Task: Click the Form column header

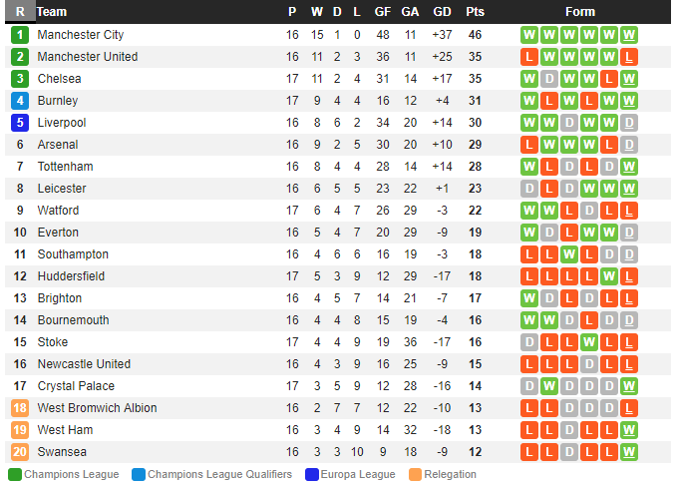Action: 579,12
